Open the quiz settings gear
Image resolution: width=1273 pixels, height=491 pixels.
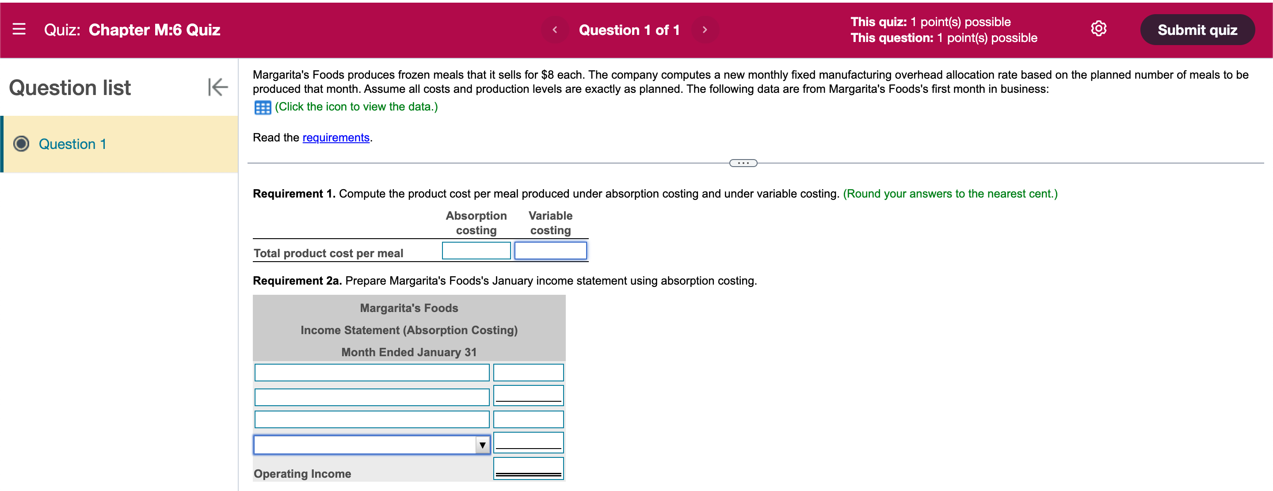(x=1099, y=28)
